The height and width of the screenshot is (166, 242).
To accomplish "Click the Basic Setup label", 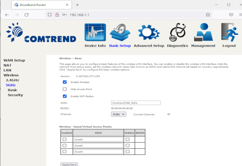I will (x=120, y=46).
